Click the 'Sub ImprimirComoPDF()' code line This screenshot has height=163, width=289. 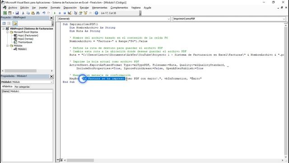click(x=80, y=24)
